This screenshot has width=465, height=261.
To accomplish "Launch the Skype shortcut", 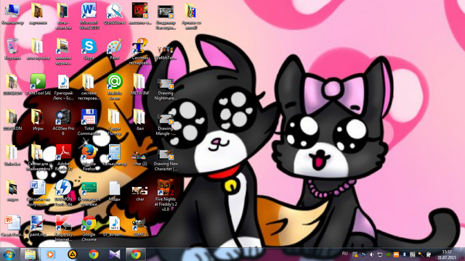I will [89, 49].
